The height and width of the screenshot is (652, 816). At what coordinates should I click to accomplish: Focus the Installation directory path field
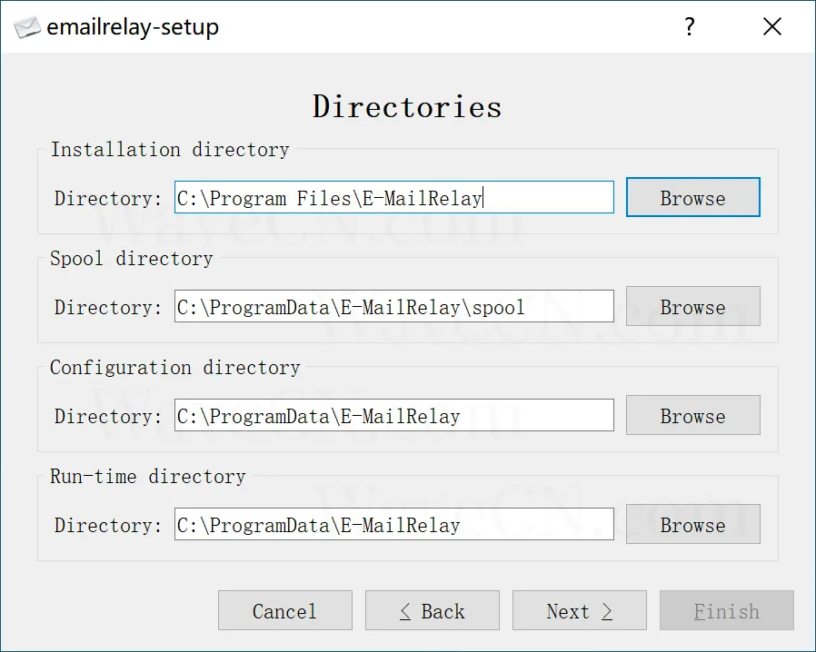click(x=394, y=197)
